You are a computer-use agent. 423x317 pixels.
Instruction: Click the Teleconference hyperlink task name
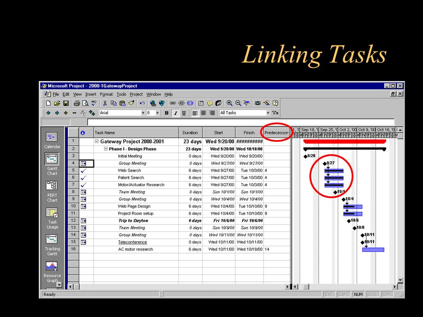[133, 242]
